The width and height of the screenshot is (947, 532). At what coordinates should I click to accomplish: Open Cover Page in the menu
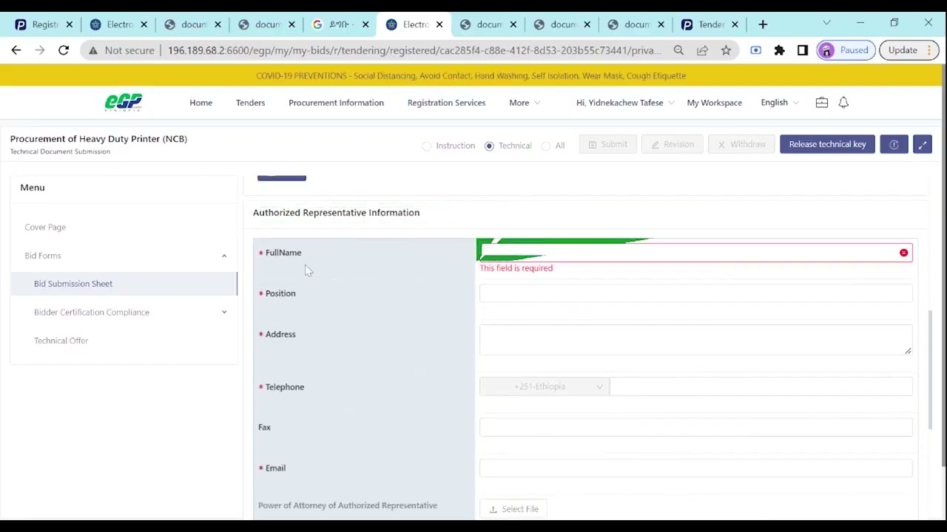click(x=45, y=228)
